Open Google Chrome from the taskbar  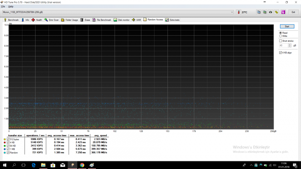82,165
